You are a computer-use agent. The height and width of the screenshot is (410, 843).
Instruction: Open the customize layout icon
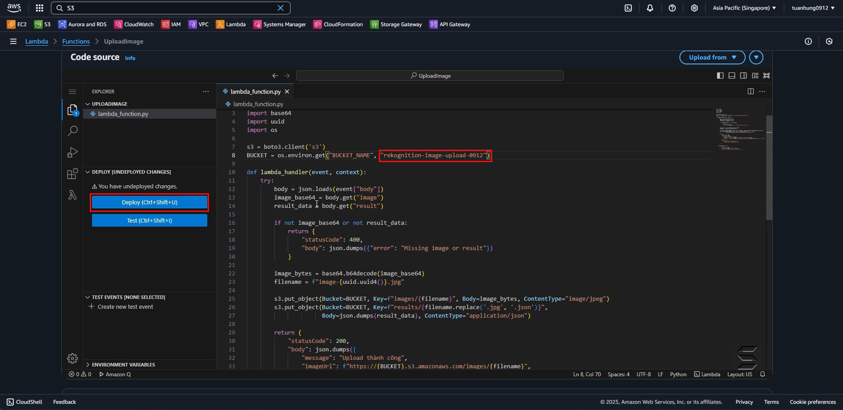point(755,76)
